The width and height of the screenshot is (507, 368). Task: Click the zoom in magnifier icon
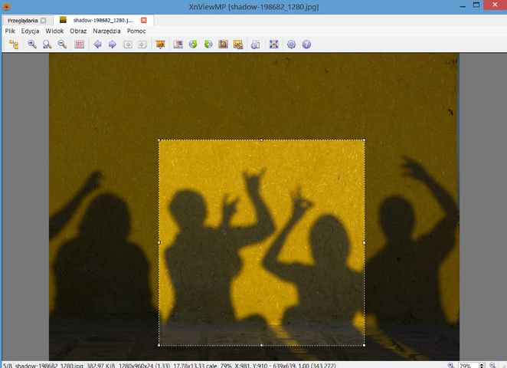[x=32, y=44]
